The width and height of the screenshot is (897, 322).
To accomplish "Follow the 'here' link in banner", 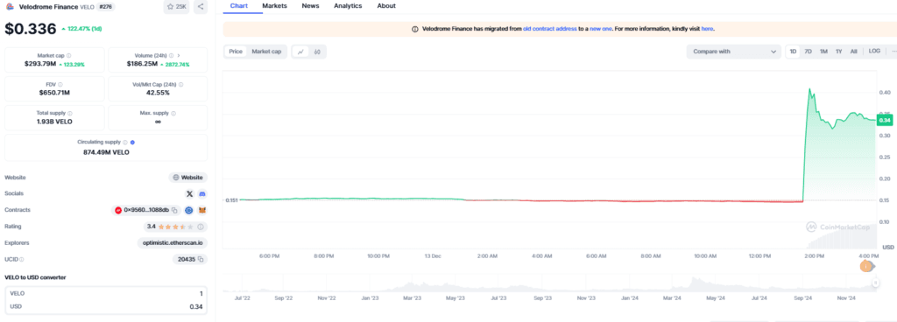I will point(707,29).
